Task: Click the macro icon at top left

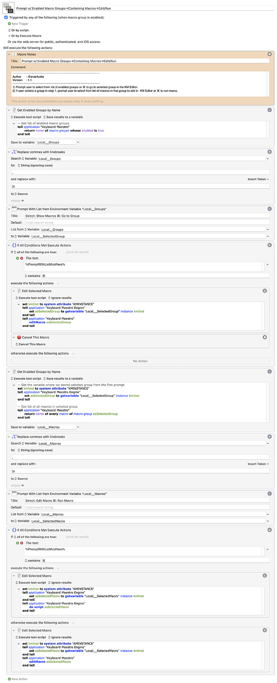Action: [8, 8]
